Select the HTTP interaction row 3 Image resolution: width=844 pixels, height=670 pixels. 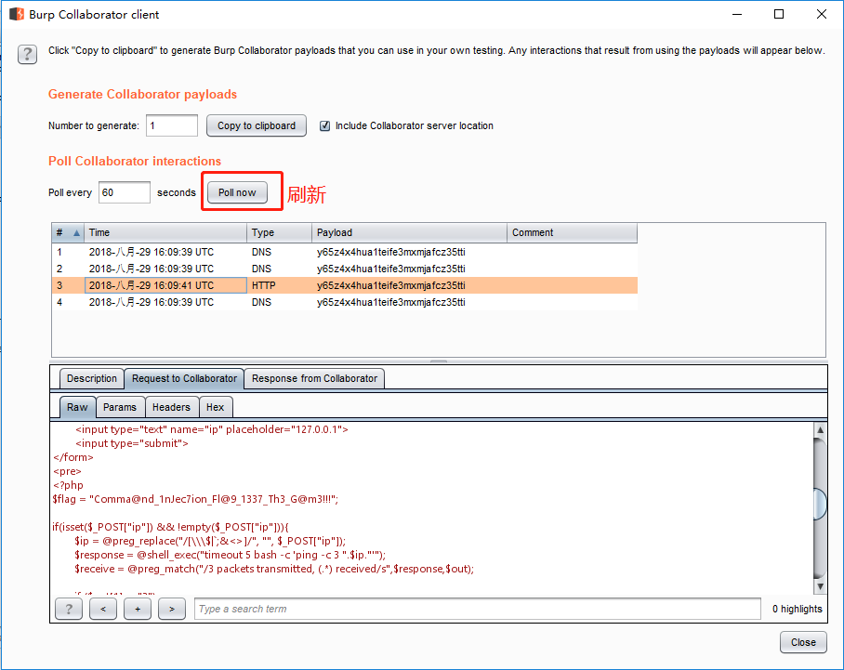344,285
